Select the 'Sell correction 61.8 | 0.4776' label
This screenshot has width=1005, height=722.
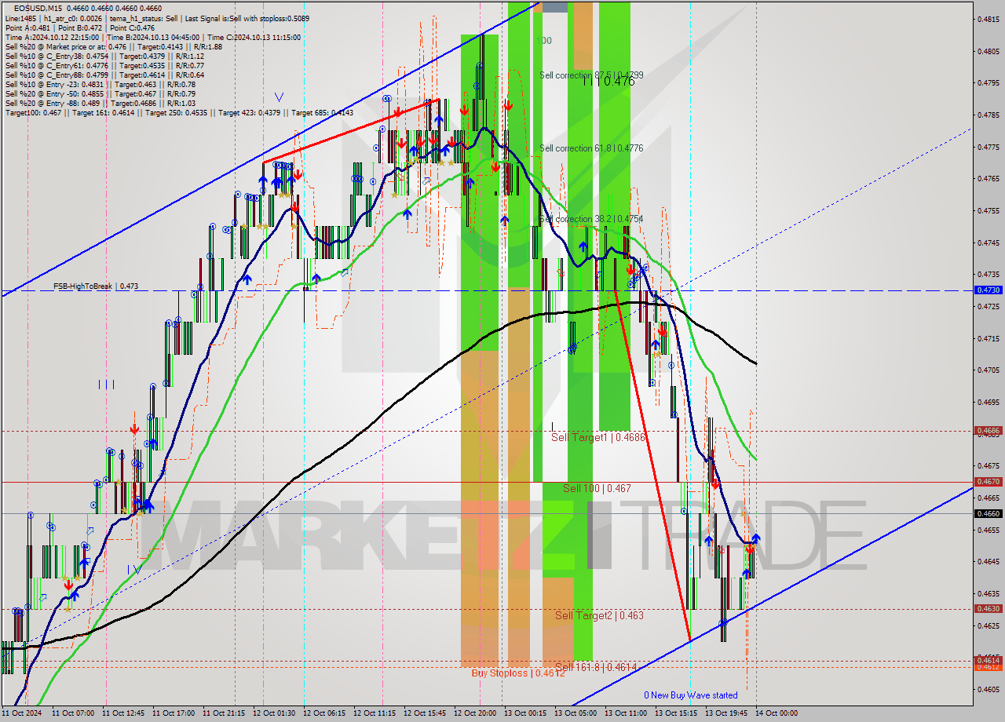(591, 148)
